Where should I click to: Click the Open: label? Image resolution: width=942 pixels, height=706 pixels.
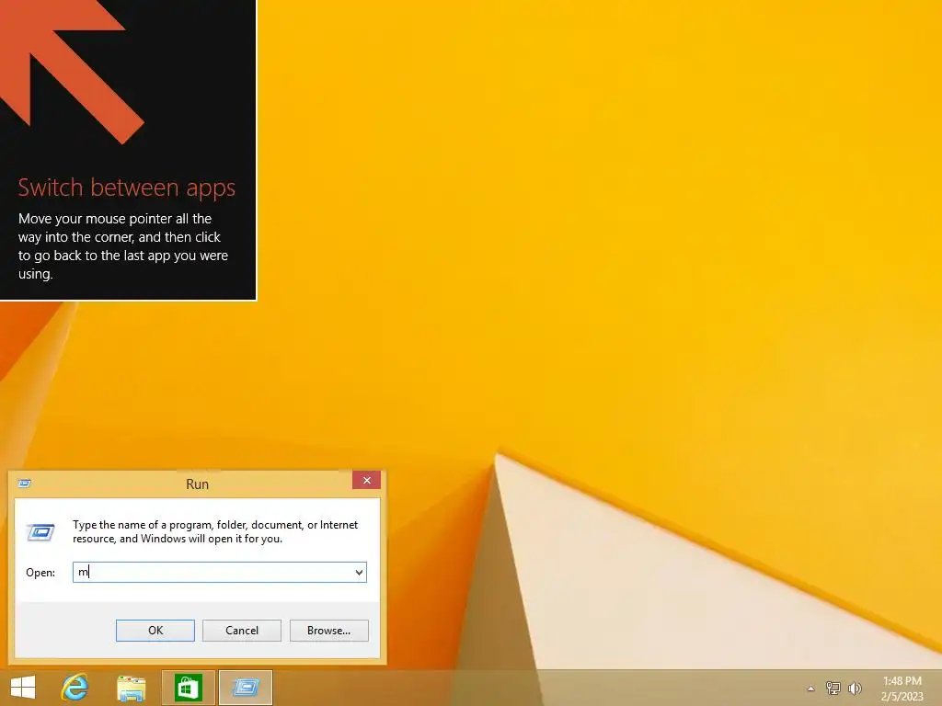point(40,573)
